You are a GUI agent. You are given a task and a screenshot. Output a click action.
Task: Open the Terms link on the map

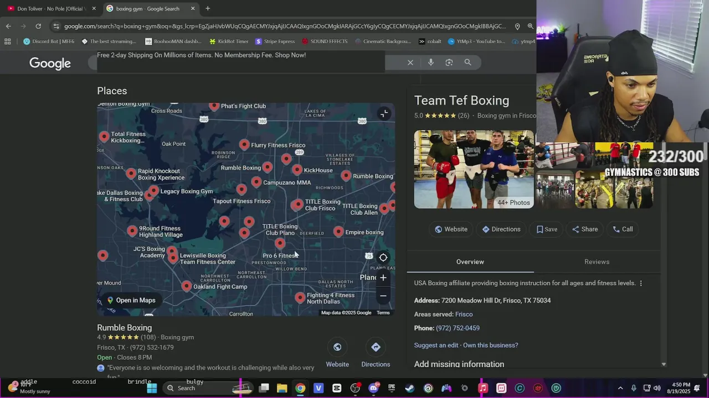(383, 313)
